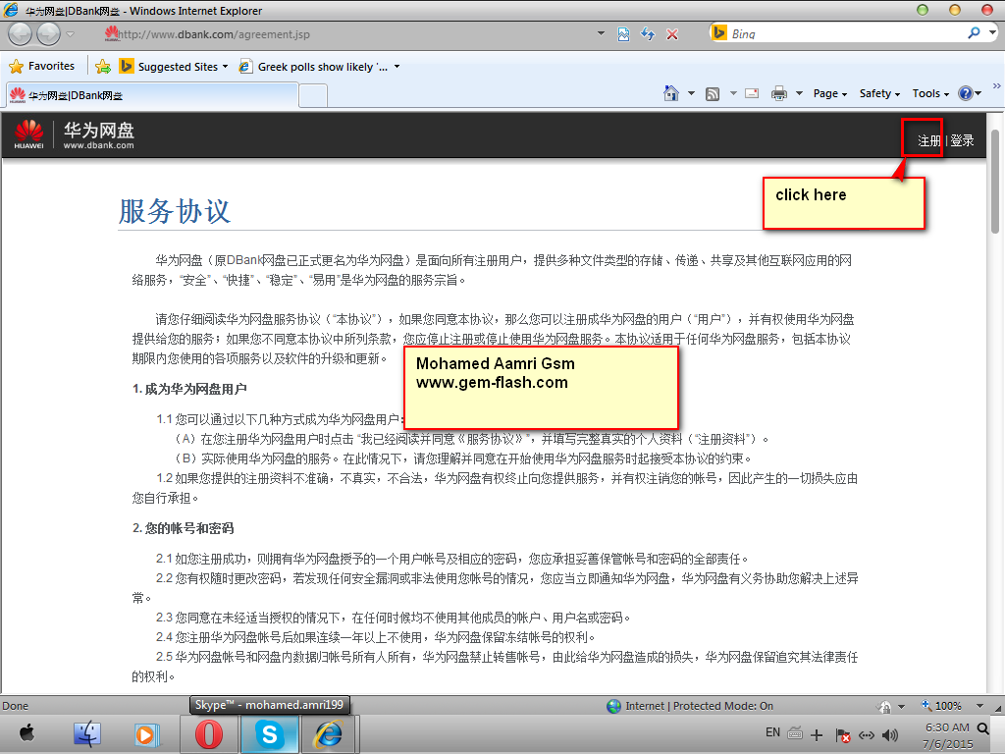Click 'Internet | Protected Mode: On' status zone
Screen dimensions: 1005x754
point(690,706)
